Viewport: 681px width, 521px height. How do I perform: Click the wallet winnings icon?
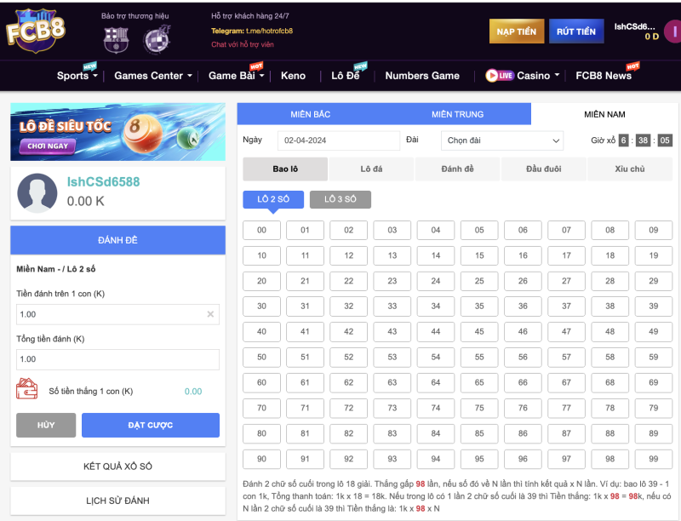coord(27,390)
